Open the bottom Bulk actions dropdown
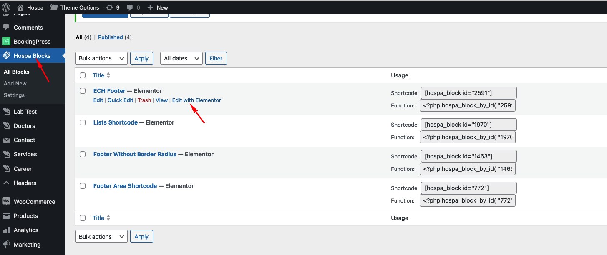Screen dimensions: 607x255 101,236
